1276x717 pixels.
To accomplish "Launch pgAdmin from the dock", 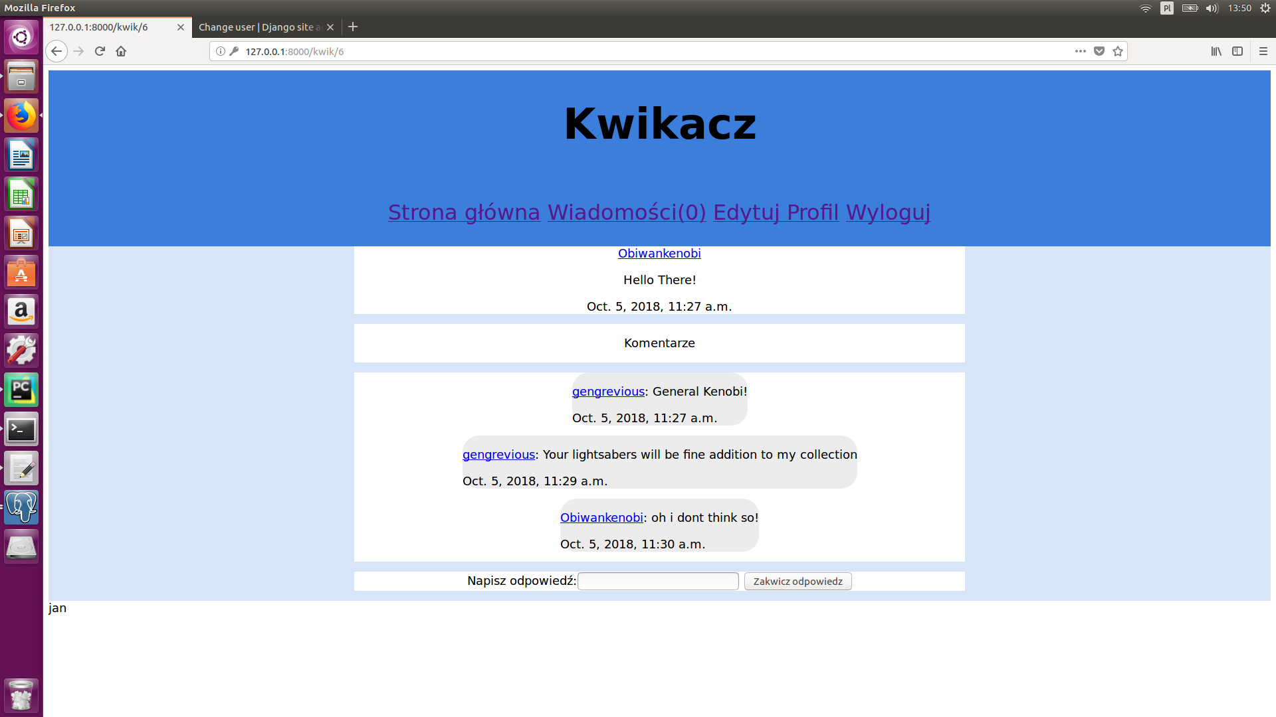I will (x=21, y=507).
